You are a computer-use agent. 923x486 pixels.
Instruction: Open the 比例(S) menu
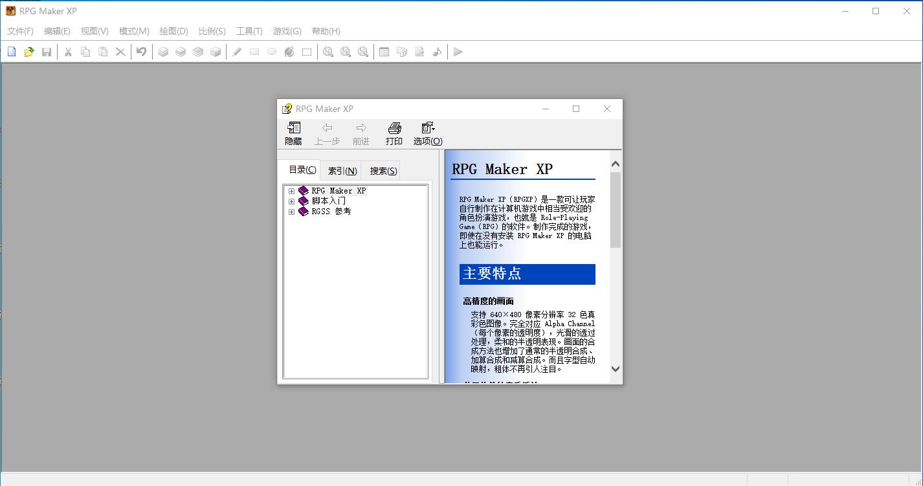click(x=212, y=31)
